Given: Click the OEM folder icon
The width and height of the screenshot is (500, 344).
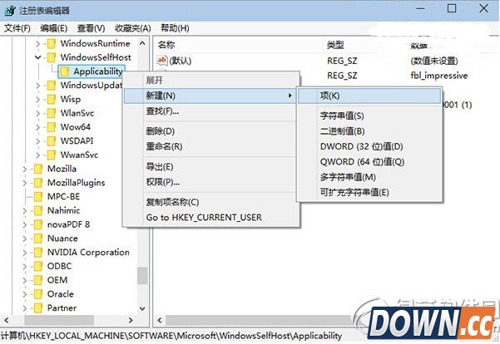Looking at the screenshot, I should (x=38, y=280).
